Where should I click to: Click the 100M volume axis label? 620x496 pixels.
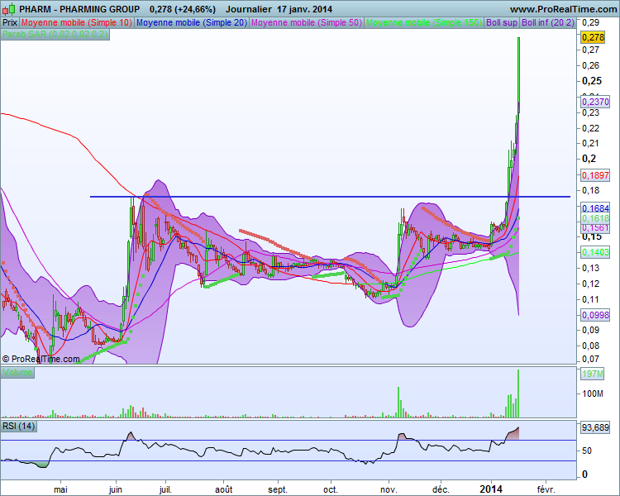click(593, 394)
